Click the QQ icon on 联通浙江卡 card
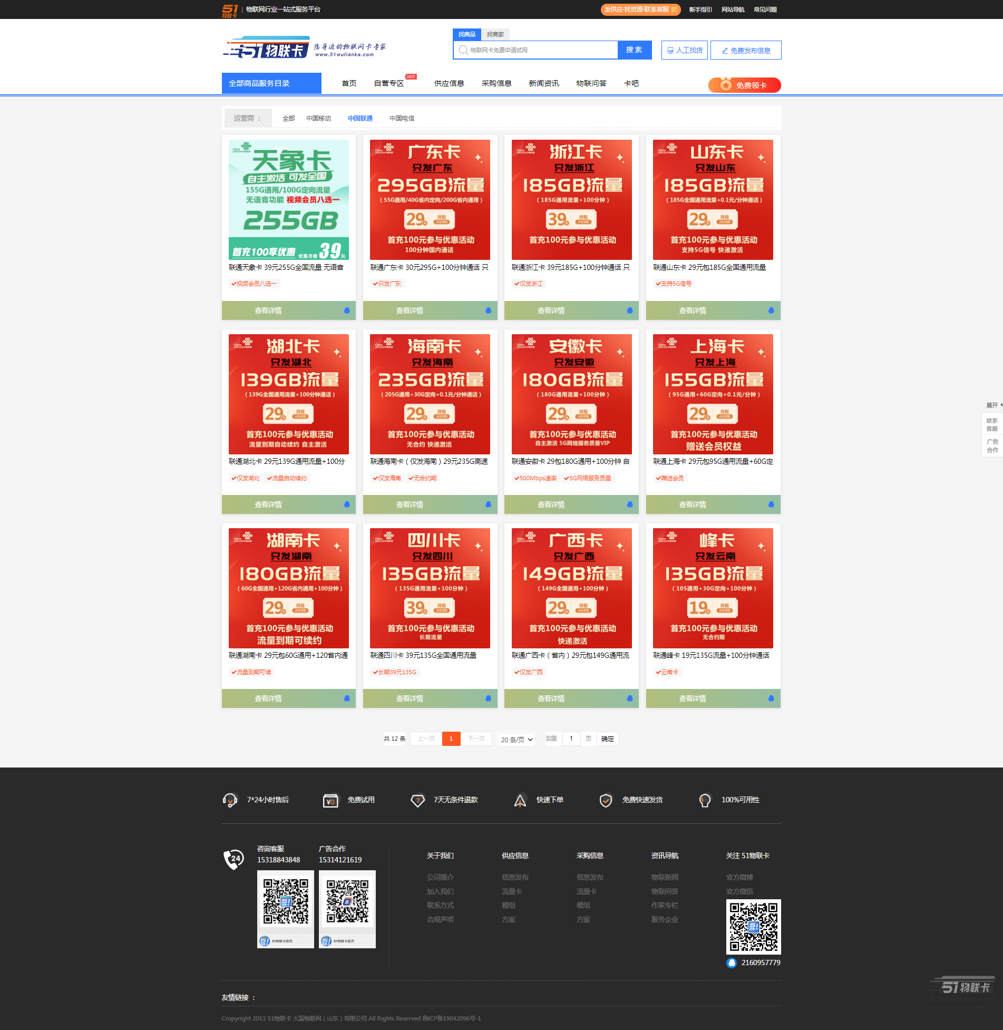Viewport: 1003px width, 1030px height. point(629,310)
